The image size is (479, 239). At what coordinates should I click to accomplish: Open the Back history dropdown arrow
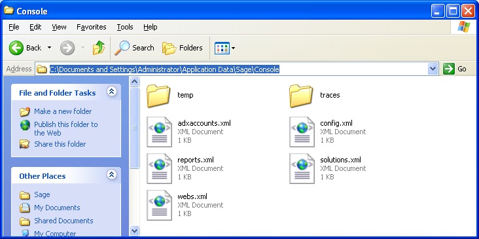(x=49, y=48)
